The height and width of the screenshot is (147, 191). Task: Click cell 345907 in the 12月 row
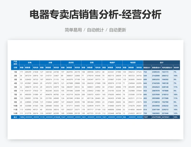(49, 113)
